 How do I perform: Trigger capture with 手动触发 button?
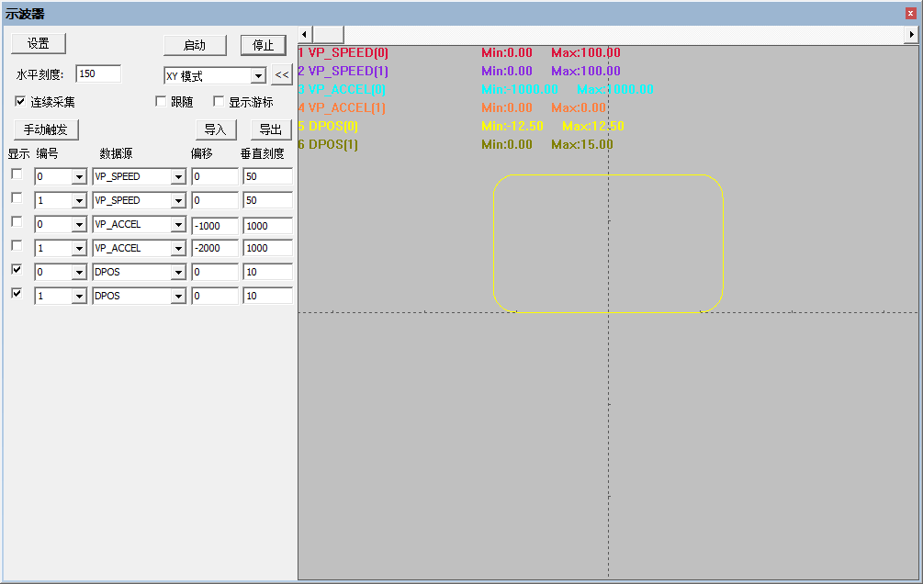[x=45, y=129]
